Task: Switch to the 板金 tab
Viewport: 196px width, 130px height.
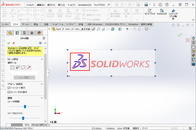Action: coord(36,24)
